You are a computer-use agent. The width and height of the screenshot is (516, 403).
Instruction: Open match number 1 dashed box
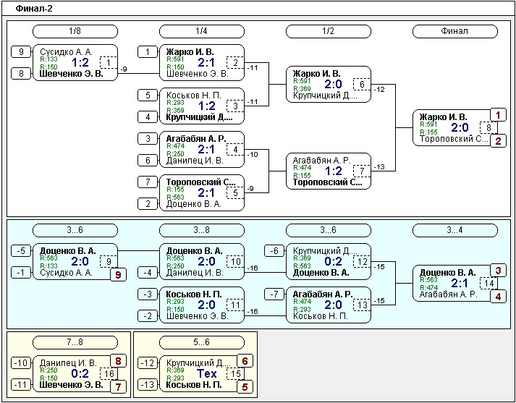(109, 62)
